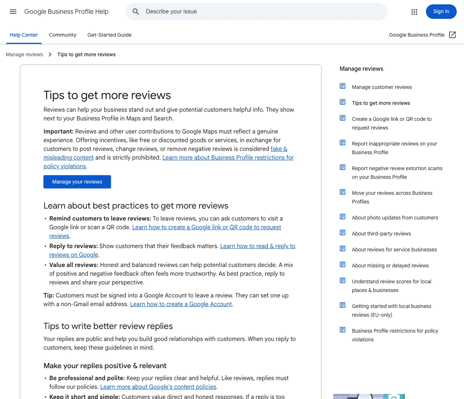
Task: Open Learn how to create a Google Account link
Action: point(181,304)
